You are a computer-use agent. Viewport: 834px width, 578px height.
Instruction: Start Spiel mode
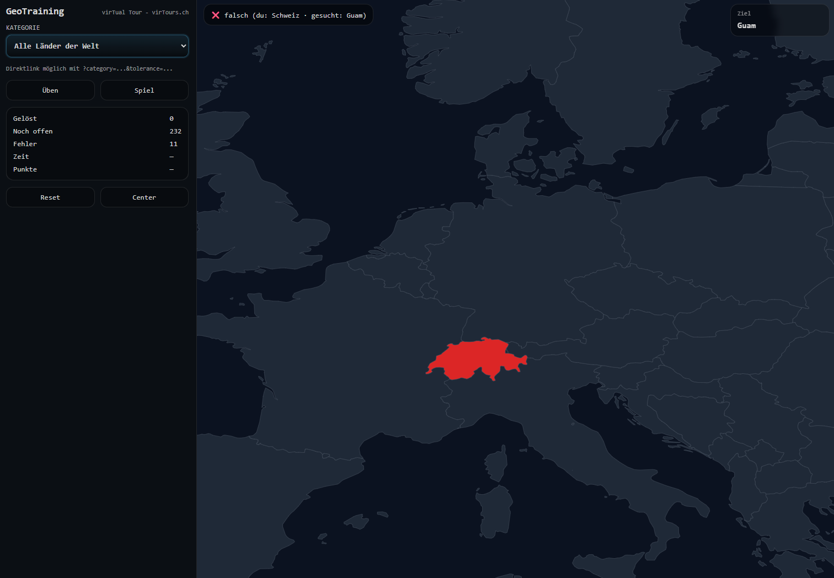145,90
